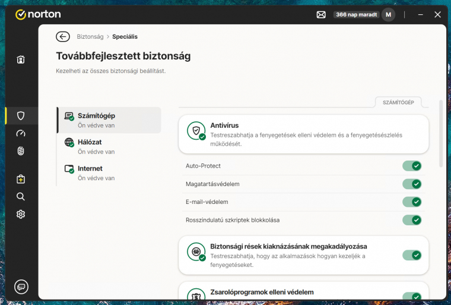Expand the Antivírus settings card
The height and width of the screenshot is (305, 451).
303,134
